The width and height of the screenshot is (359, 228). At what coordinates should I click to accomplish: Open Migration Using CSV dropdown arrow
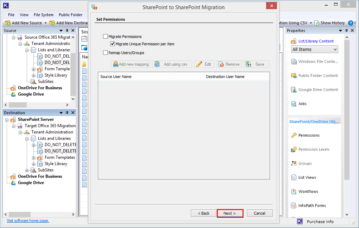(311, 23)
